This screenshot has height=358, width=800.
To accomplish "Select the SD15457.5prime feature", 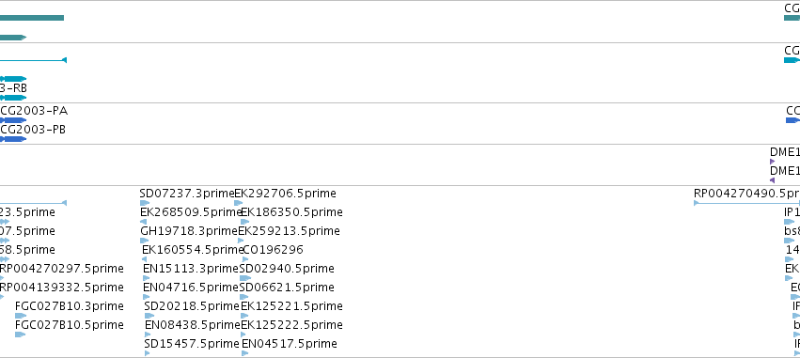I will coord(148,353).
